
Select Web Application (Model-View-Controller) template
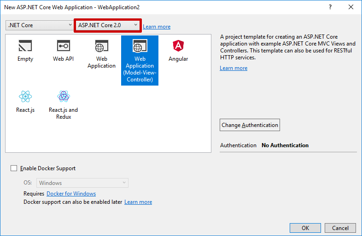(140, 60)
